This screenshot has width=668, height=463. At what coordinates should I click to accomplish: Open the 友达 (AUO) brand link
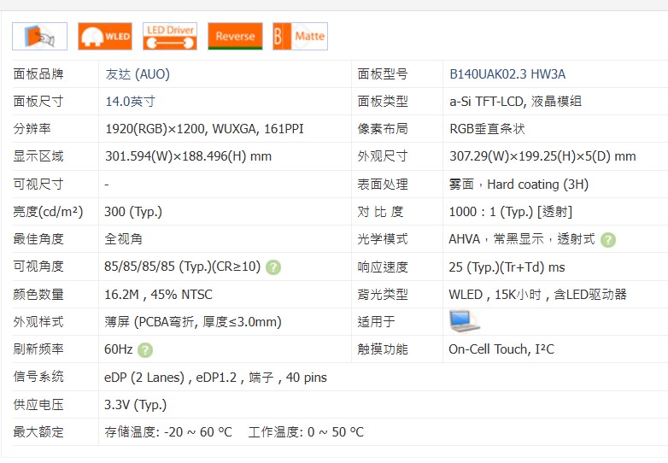tap(137, 74)
